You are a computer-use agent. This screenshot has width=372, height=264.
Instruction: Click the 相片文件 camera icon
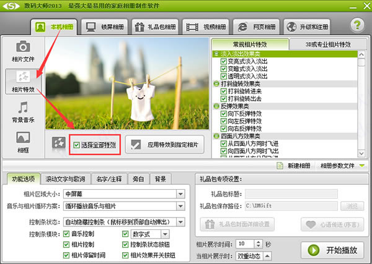coord(22,49)
